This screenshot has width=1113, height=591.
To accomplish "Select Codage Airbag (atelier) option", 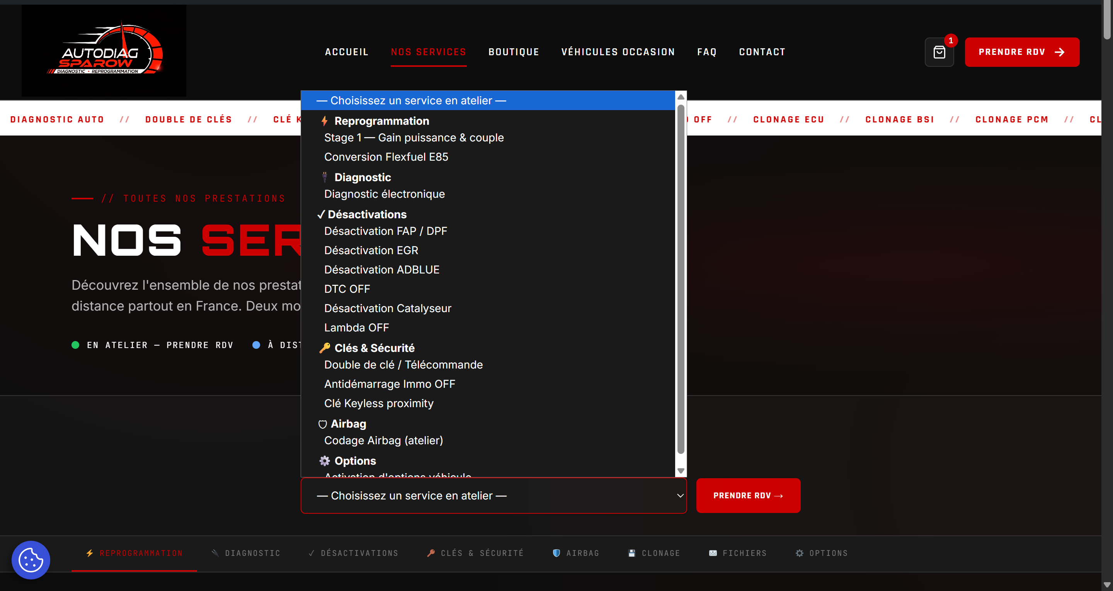I will tap(488, 440).
